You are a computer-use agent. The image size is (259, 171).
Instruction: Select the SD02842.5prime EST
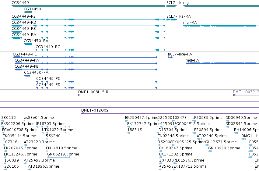(x=241, y=124)
